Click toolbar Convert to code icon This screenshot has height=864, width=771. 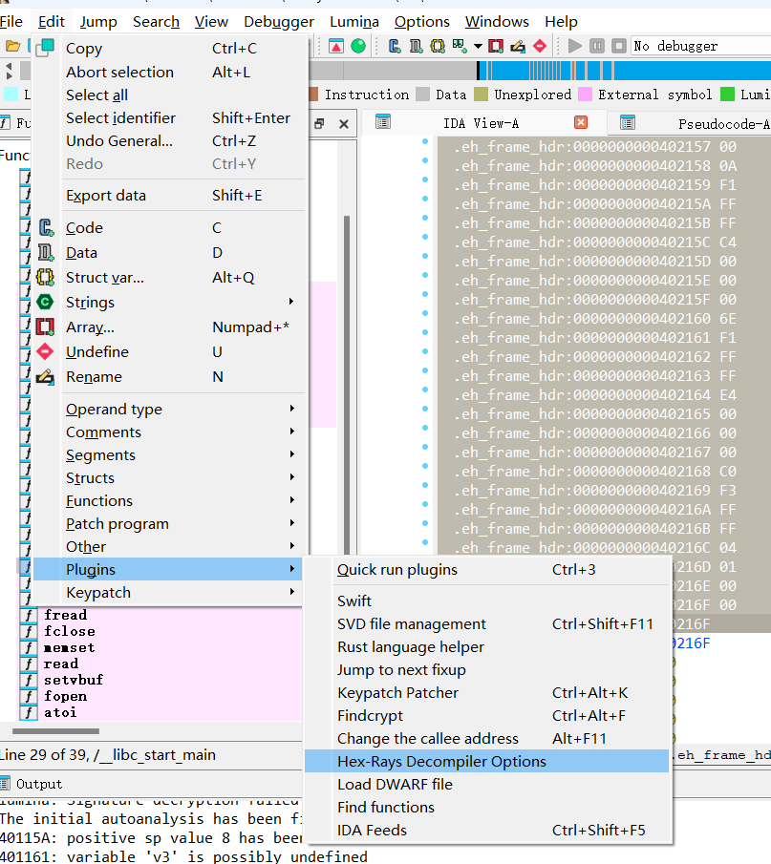pyautogui.click(x=395, y=46)
